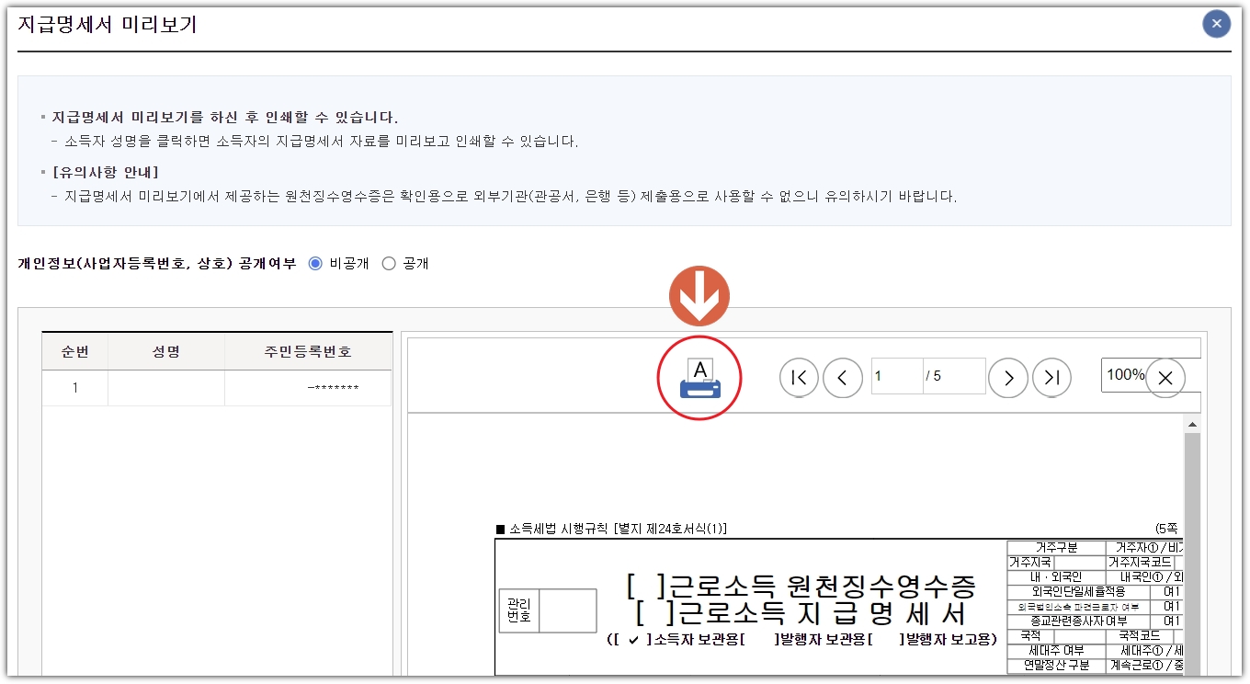Image resolution: width=1250 pixels, height=684 pixels.
Task: Jump to the first page of the statement
Action: point(799,377)
